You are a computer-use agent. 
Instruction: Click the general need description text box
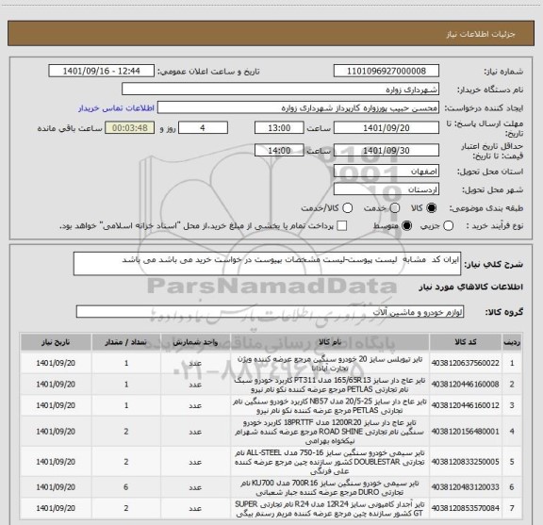pyautogui.click(x=267, y=264)
